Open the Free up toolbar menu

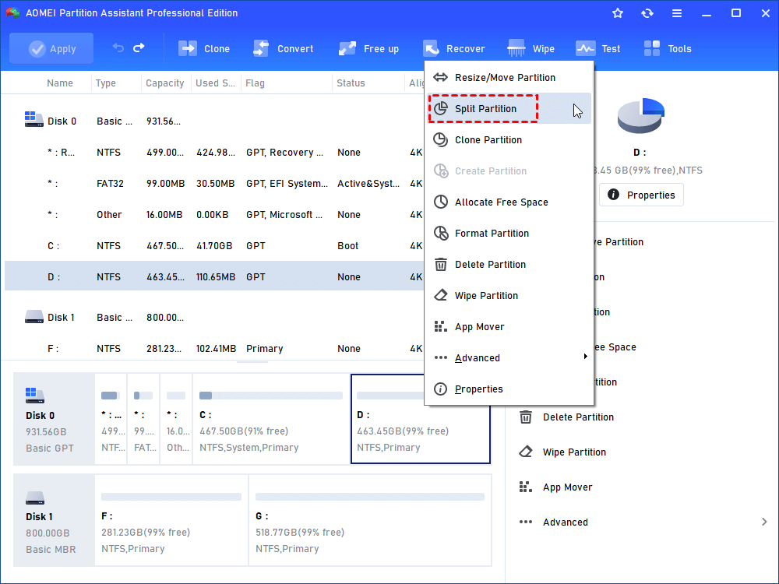click(368, 48)
